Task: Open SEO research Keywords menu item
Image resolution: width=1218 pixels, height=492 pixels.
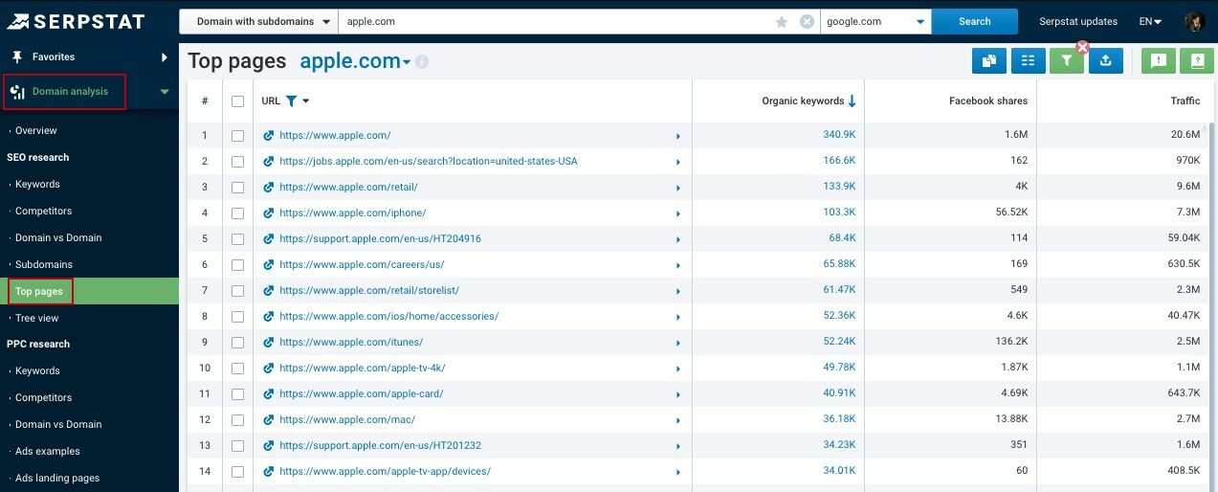Action: click(x=37, y=184)
